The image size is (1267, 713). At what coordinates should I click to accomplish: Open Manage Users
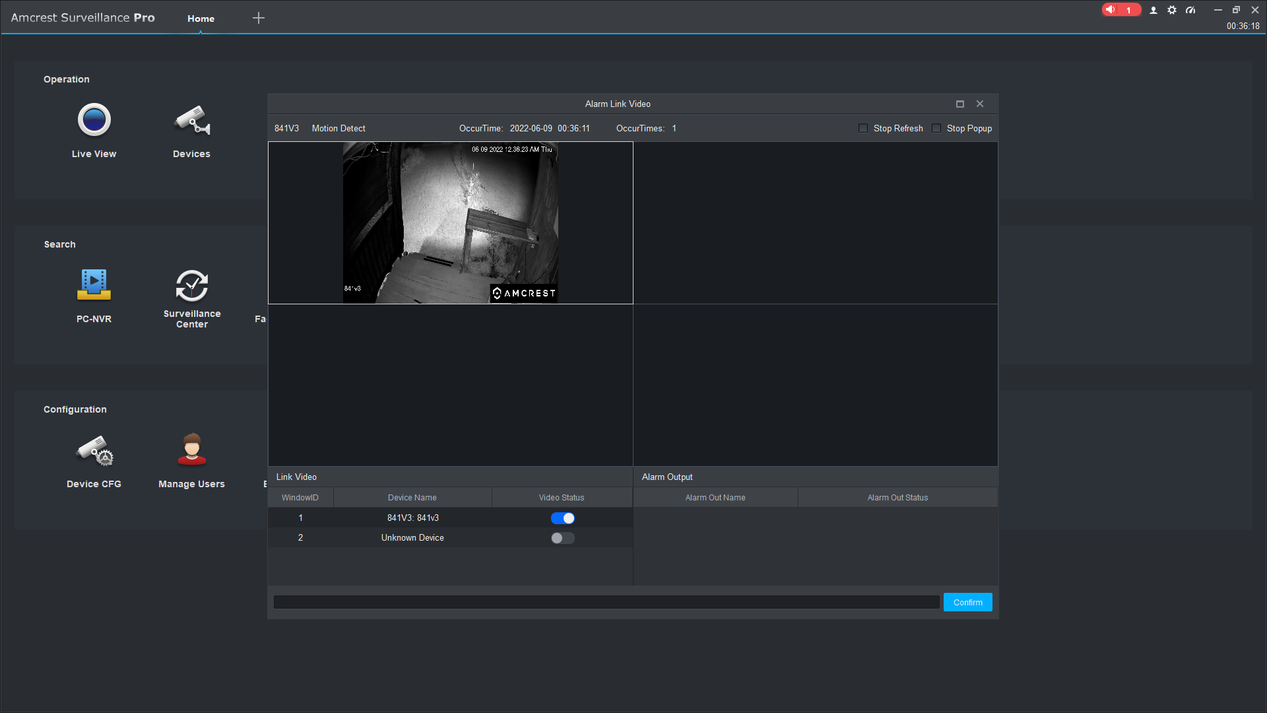(x=191, y=461)
